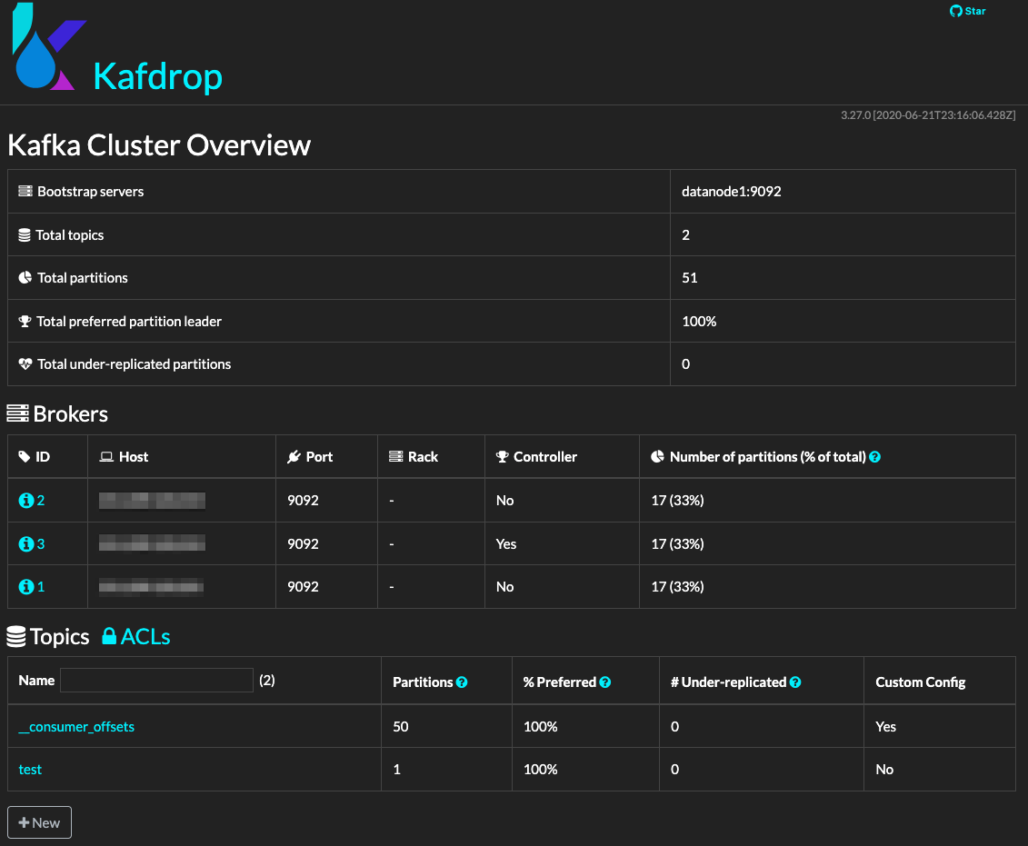
Task: Click Custom Config Yes cell for __consumer_offsets
Action: point(885,727)
